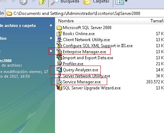This screenshot has width=164, height=133.
Task: Select 'SQL Server Upgrade Wizard.exe' file name
Action: 92,88
